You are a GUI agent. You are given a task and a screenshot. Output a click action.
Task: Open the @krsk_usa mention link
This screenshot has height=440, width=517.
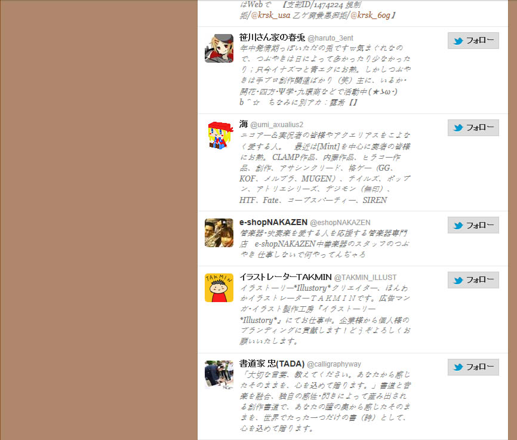(x=270, y=15)
